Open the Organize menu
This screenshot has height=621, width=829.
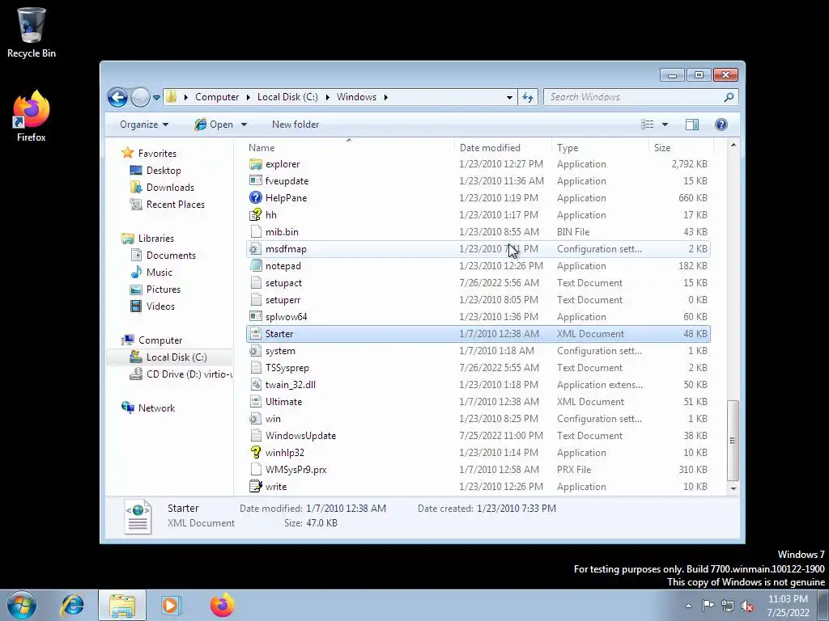pos(144,125)
